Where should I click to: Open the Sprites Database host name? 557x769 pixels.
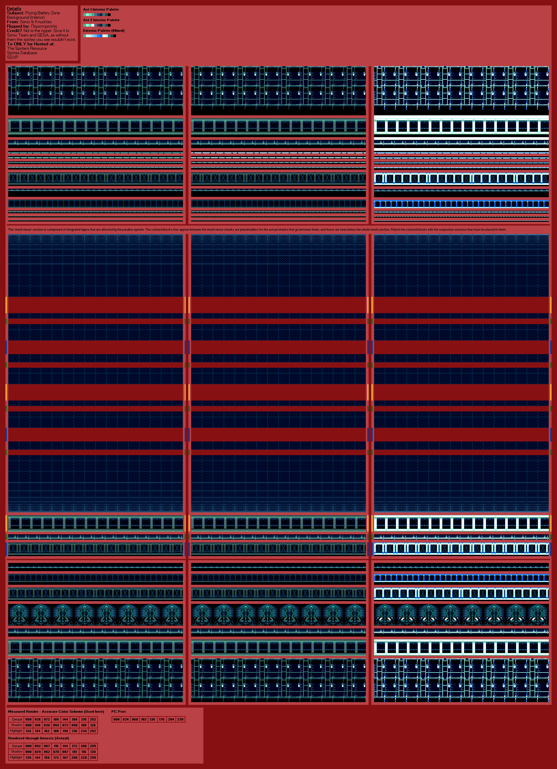[22, 53]
